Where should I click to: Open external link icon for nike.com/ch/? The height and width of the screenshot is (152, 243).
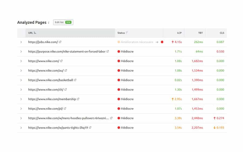coord(66,89)
